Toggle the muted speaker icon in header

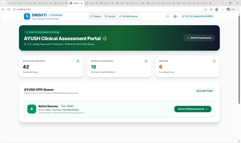click(x=167, y=16)
